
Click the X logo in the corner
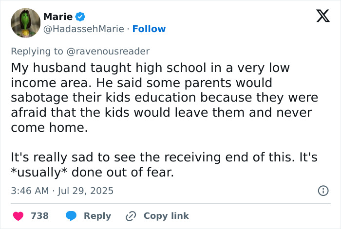pyautogui.click(x=323, y=16)
